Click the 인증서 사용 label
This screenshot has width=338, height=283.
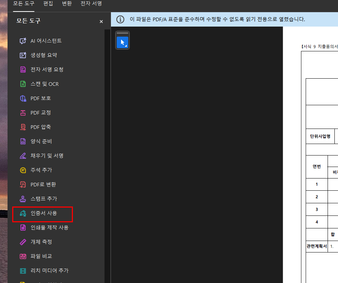(44, 213)
